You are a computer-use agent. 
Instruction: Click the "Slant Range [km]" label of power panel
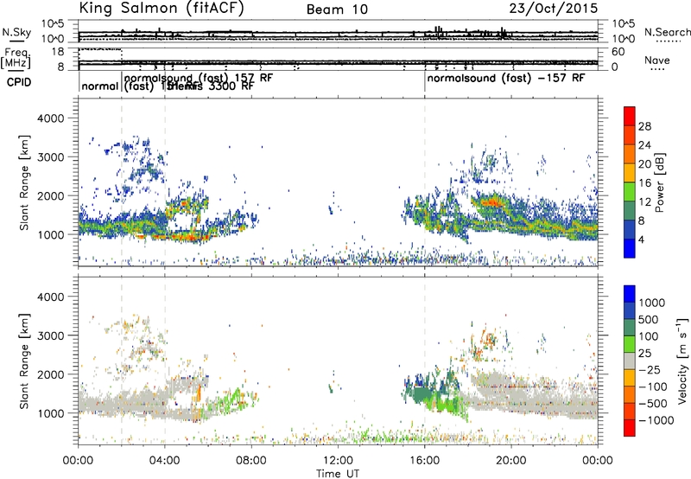(24, 182)
